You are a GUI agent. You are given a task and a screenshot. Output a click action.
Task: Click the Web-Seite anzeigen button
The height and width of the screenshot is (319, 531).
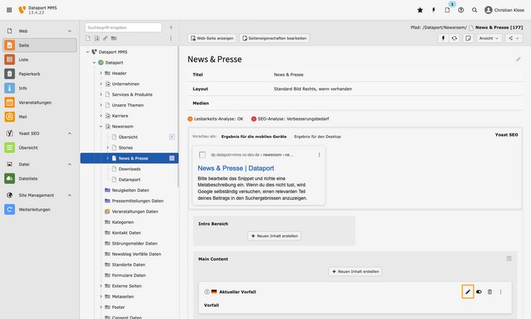pos(211,38)
